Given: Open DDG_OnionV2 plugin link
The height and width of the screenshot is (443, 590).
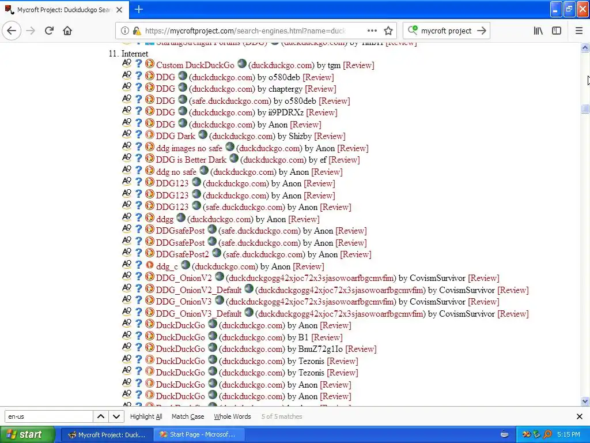Looking at the screenshot, I should (x=184, y=279).
